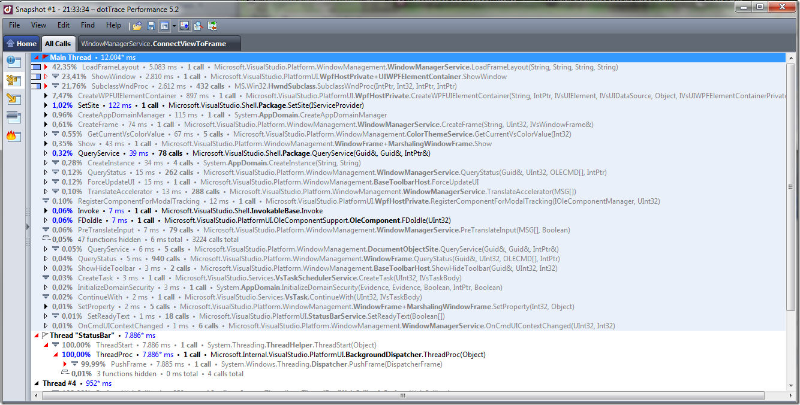The image size is (800, 405).
Task: Click the find function magnifier icon
Action: click(198, 26)
